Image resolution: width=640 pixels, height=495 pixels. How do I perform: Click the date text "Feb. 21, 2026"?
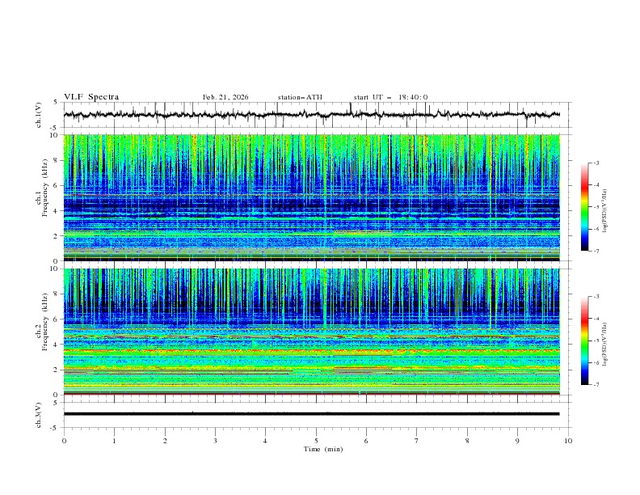(225, 97)
